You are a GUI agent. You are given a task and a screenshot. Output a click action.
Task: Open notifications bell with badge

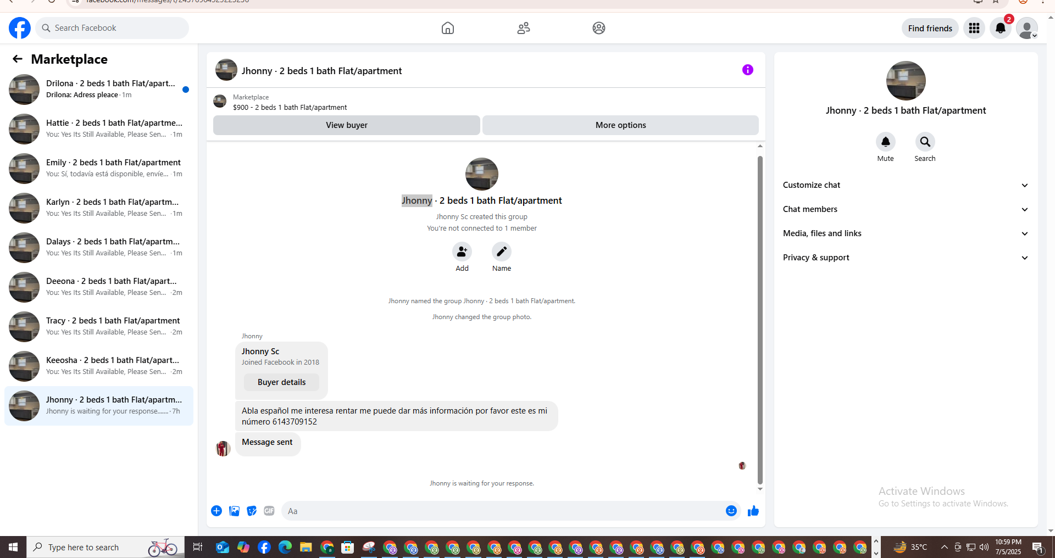pyautogui.click(x=1001, y=28)
